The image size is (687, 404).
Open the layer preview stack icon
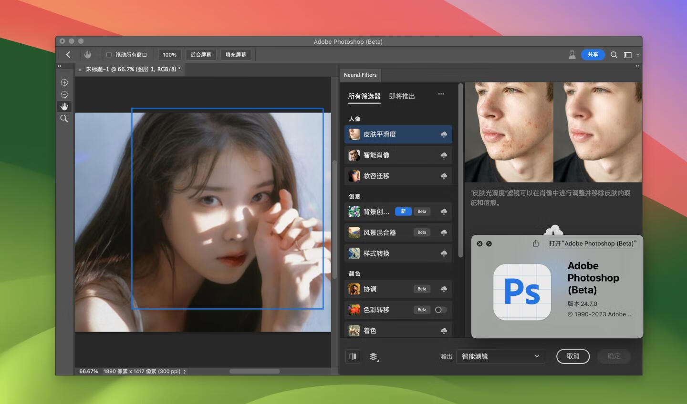(x=374, y=357)
